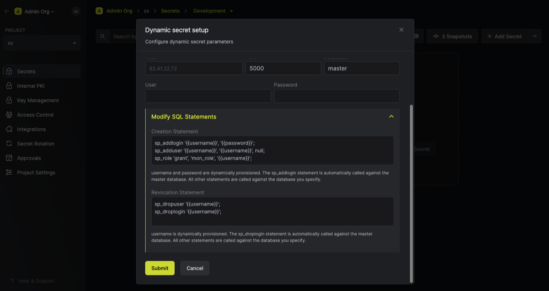Edit the Database field showing master
The image size is (549, 291).
362,68
